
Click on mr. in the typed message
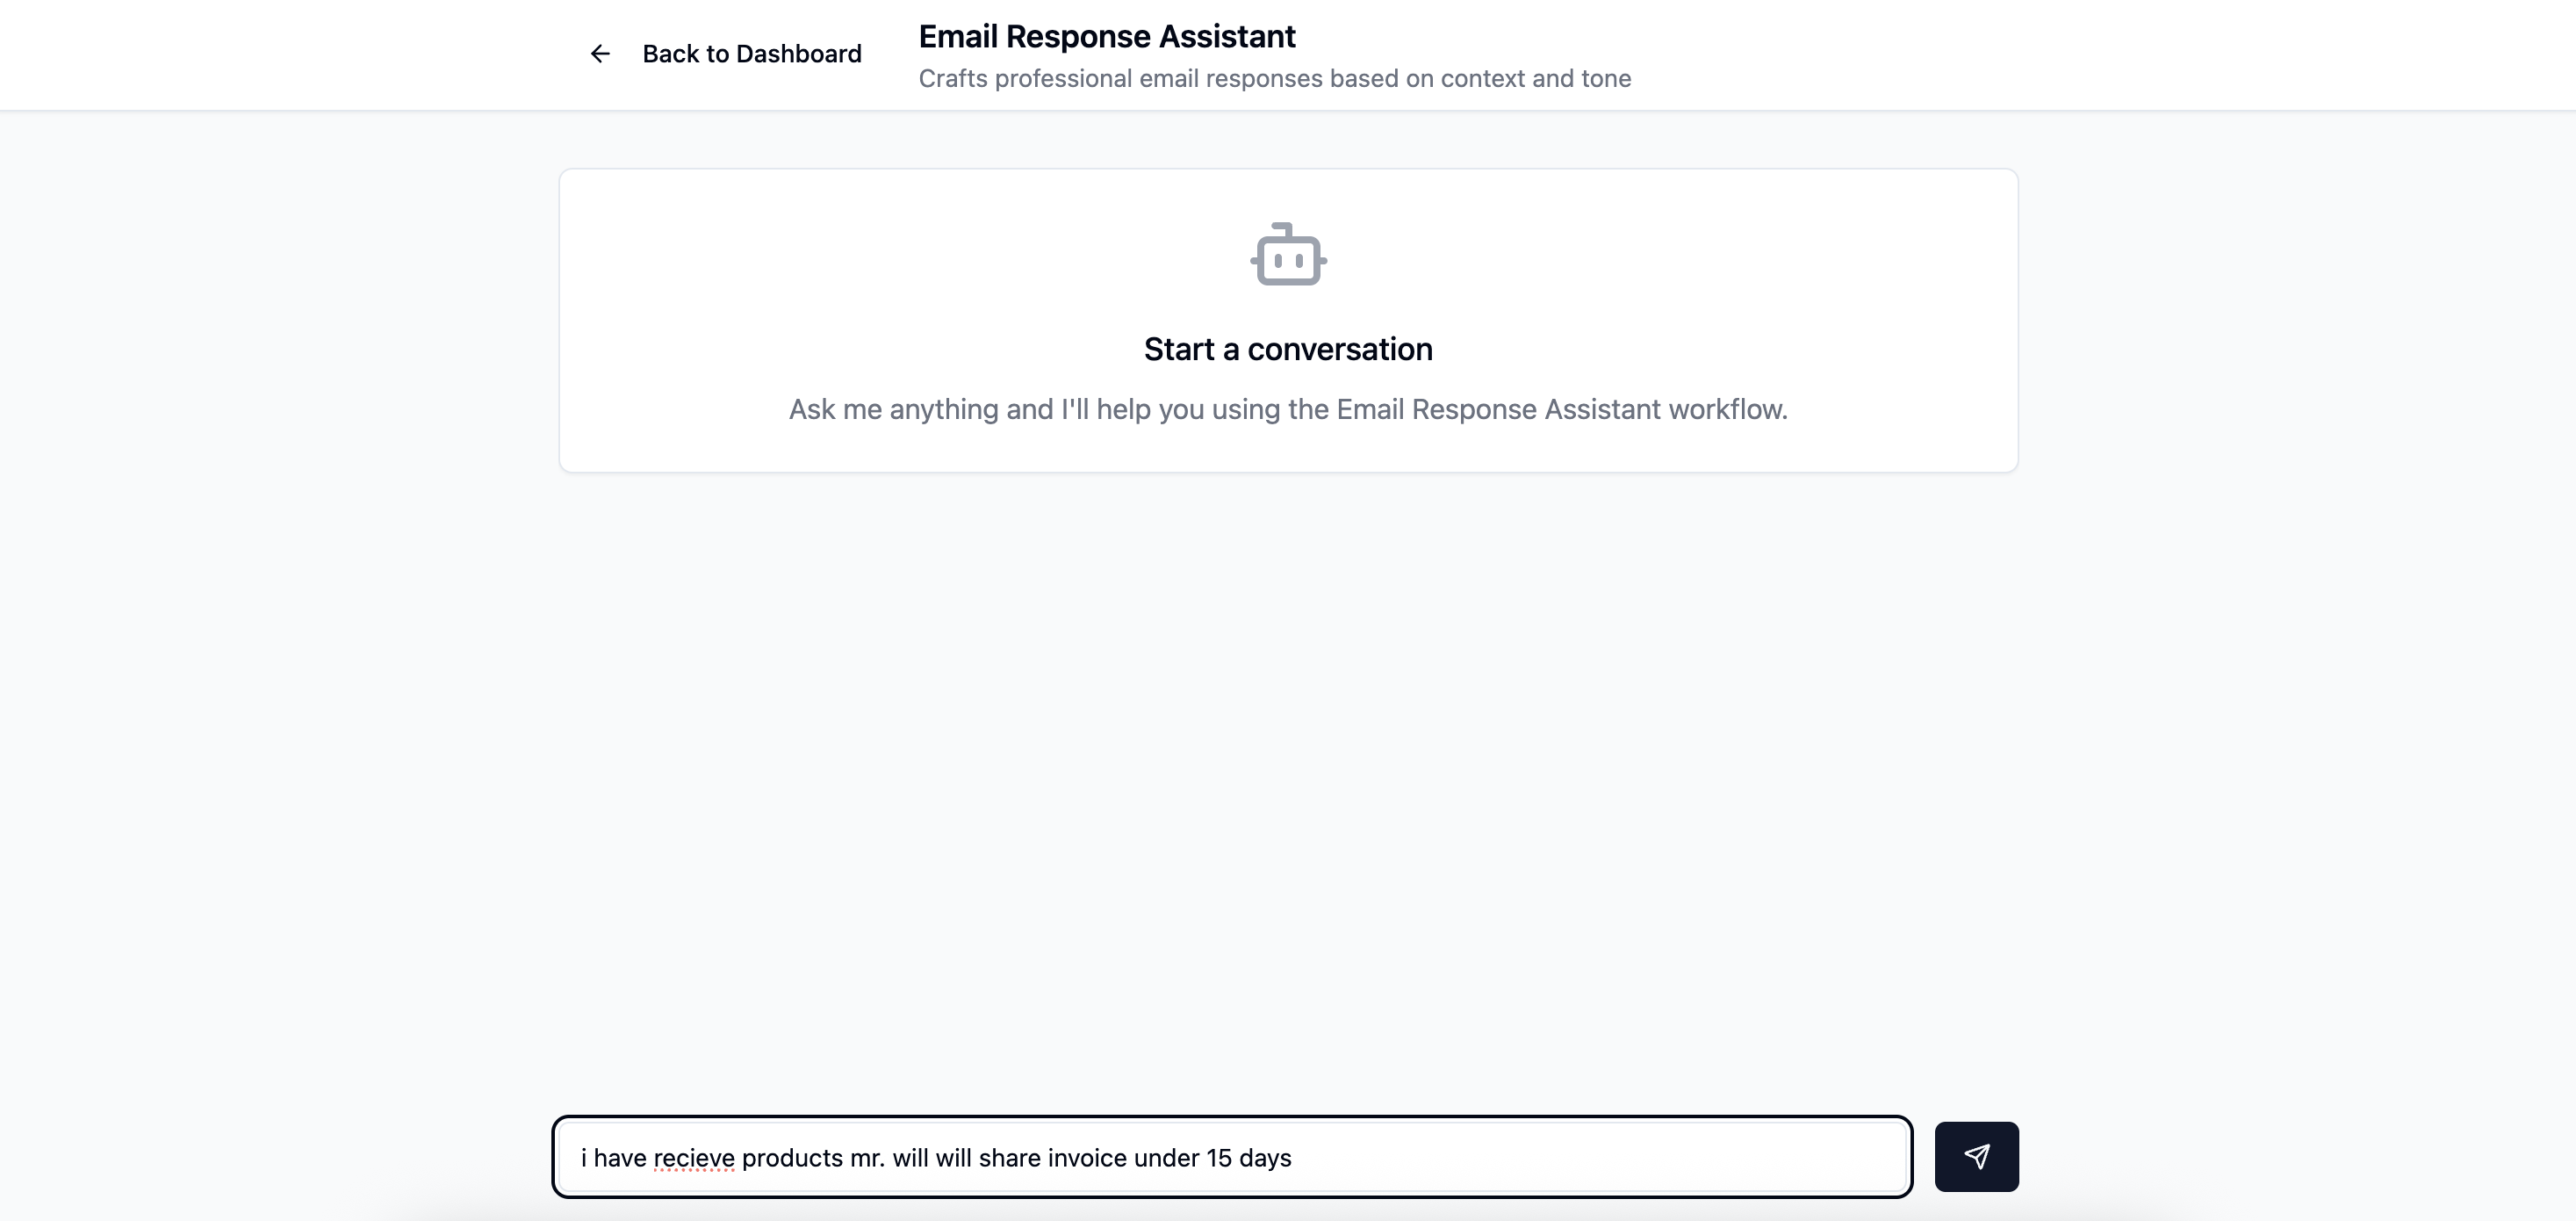click(x=867, y=1158)
